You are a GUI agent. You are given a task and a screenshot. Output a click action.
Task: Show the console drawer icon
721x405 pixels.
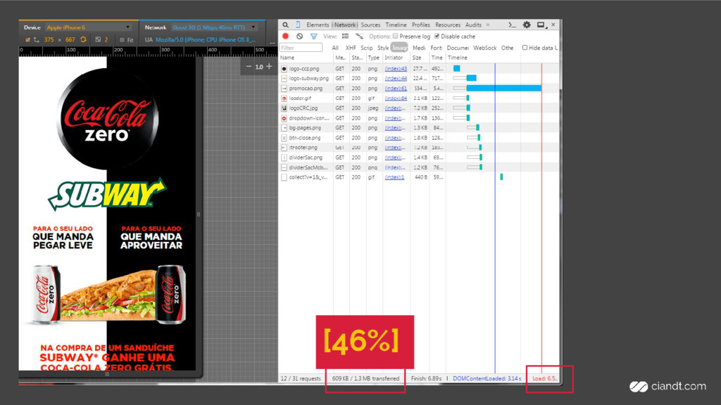tap(513, 25)
